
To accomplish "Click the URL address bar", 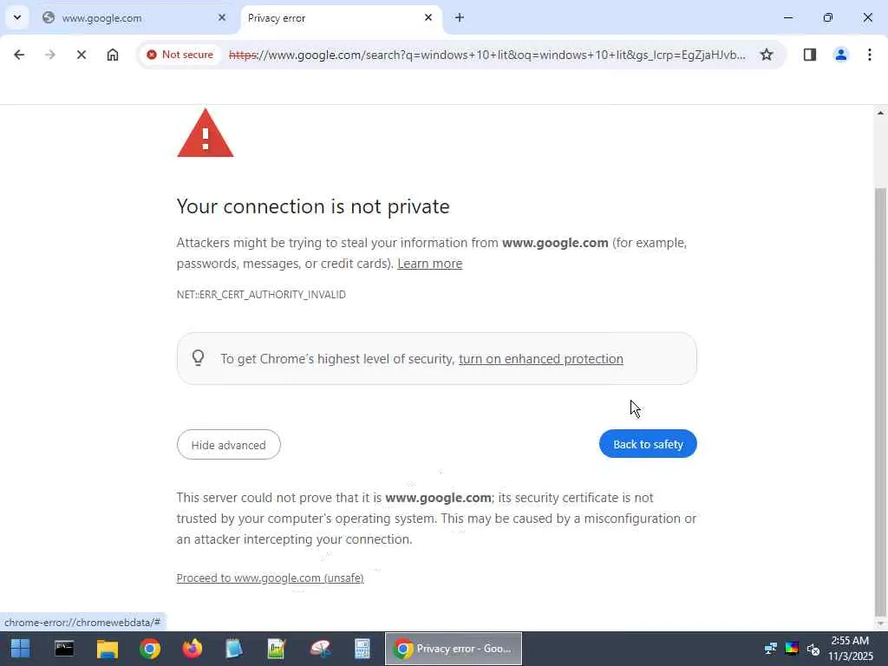I will coord(486,55).
